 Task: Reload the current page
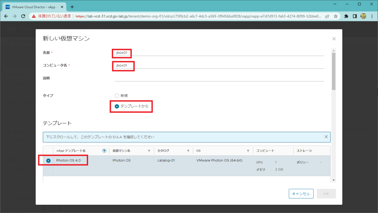point(23,16)
